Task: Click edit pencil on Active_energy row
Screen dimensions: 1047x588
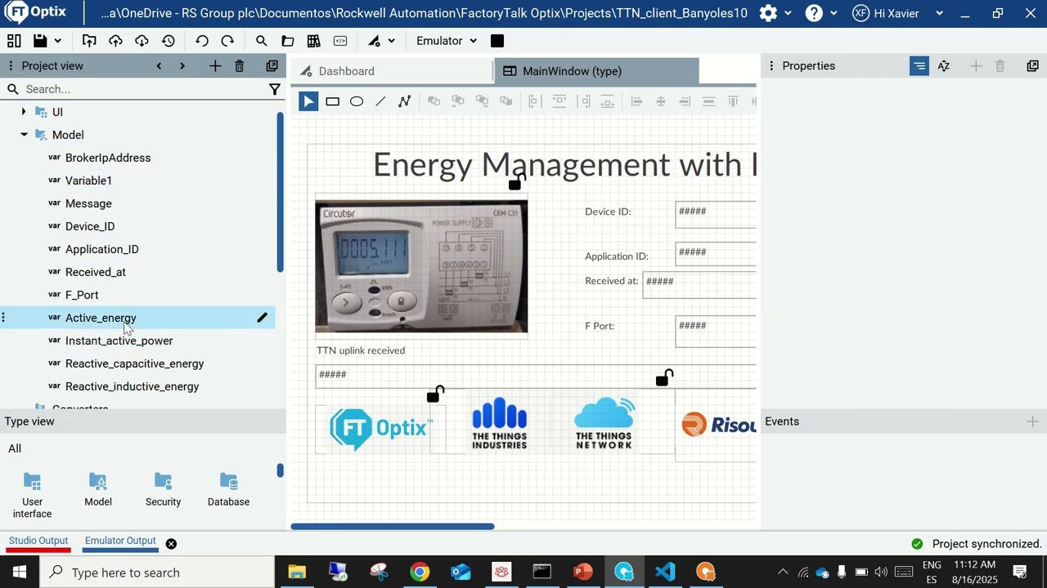Action: click(263, 318)
